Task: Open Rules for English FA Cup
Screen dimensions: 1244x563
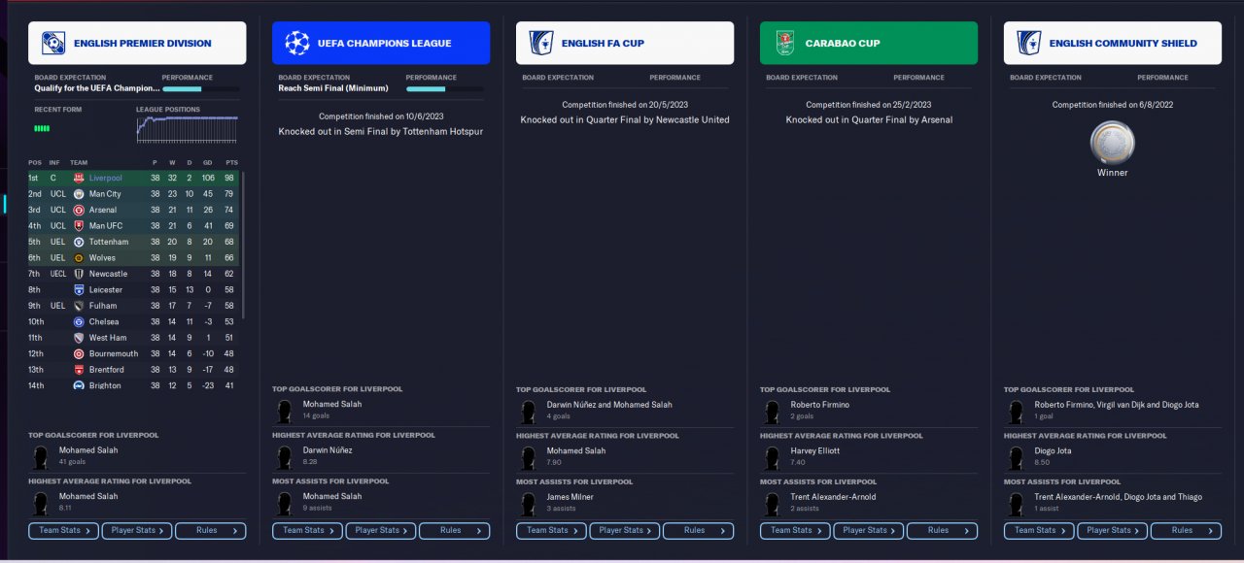Action: coord(699,531)
